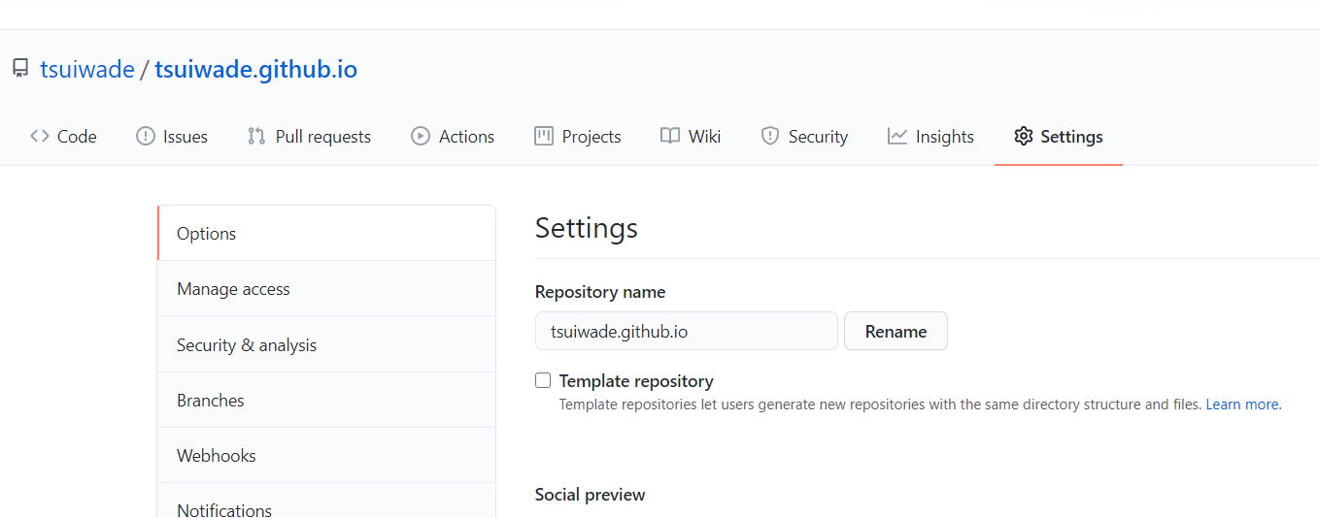Click the Settings gear icon
This screenshot has height=518, width=1319.
pos(1023,136)
